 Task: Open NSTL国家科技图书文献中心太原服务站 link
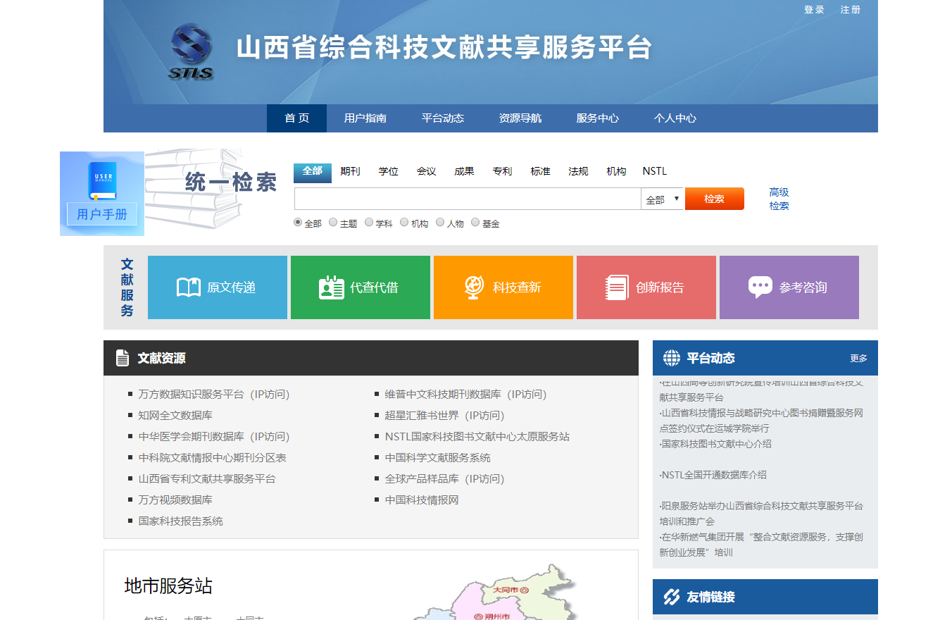point(477,437)
